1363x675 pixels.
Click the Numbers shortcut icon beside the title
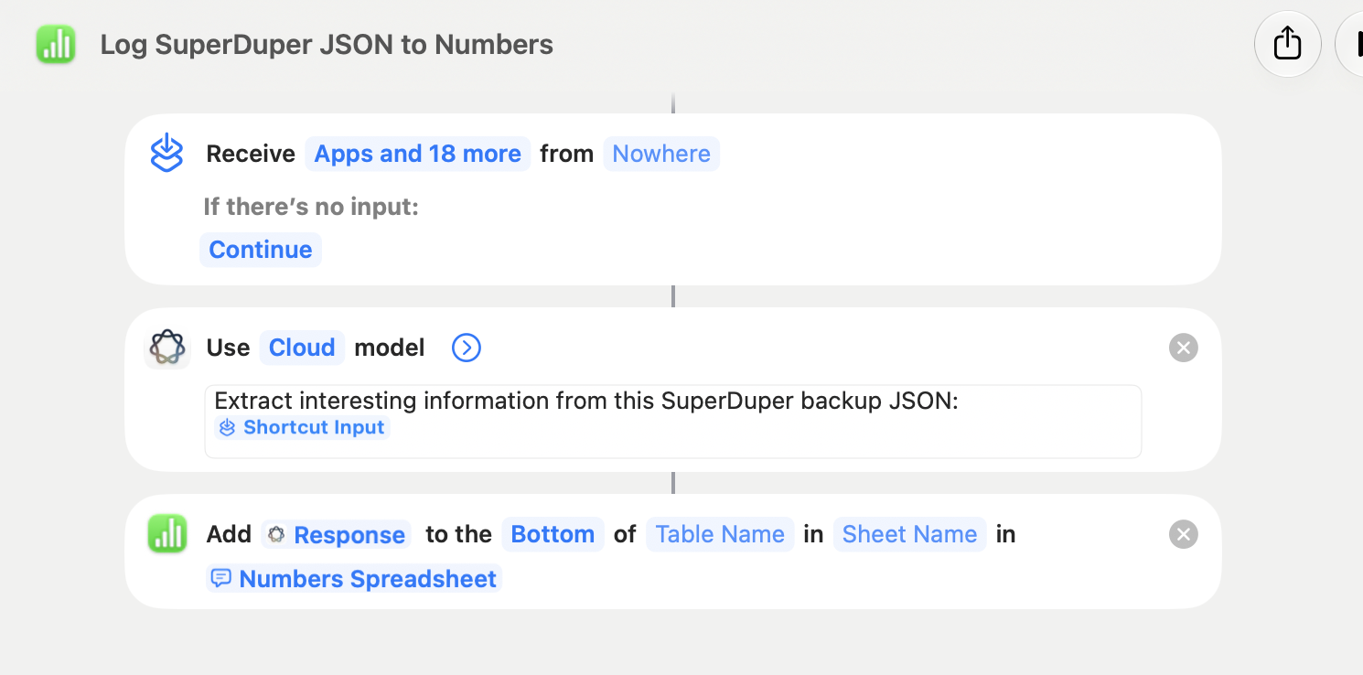pyautogui.click(x=56, y=45)
